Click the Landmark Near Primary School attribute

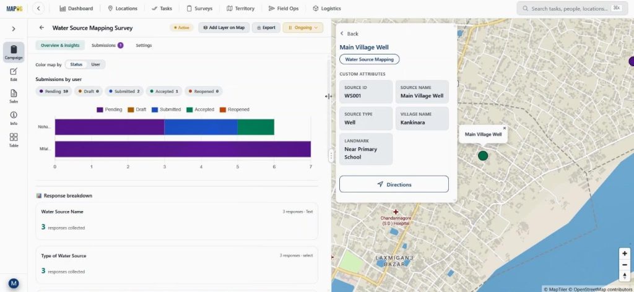pos(366,149)
